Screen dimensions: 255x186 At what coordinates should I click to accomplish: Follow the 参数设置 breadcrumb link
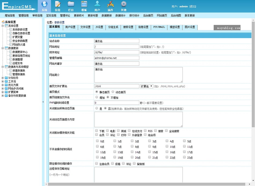point(59,23)
